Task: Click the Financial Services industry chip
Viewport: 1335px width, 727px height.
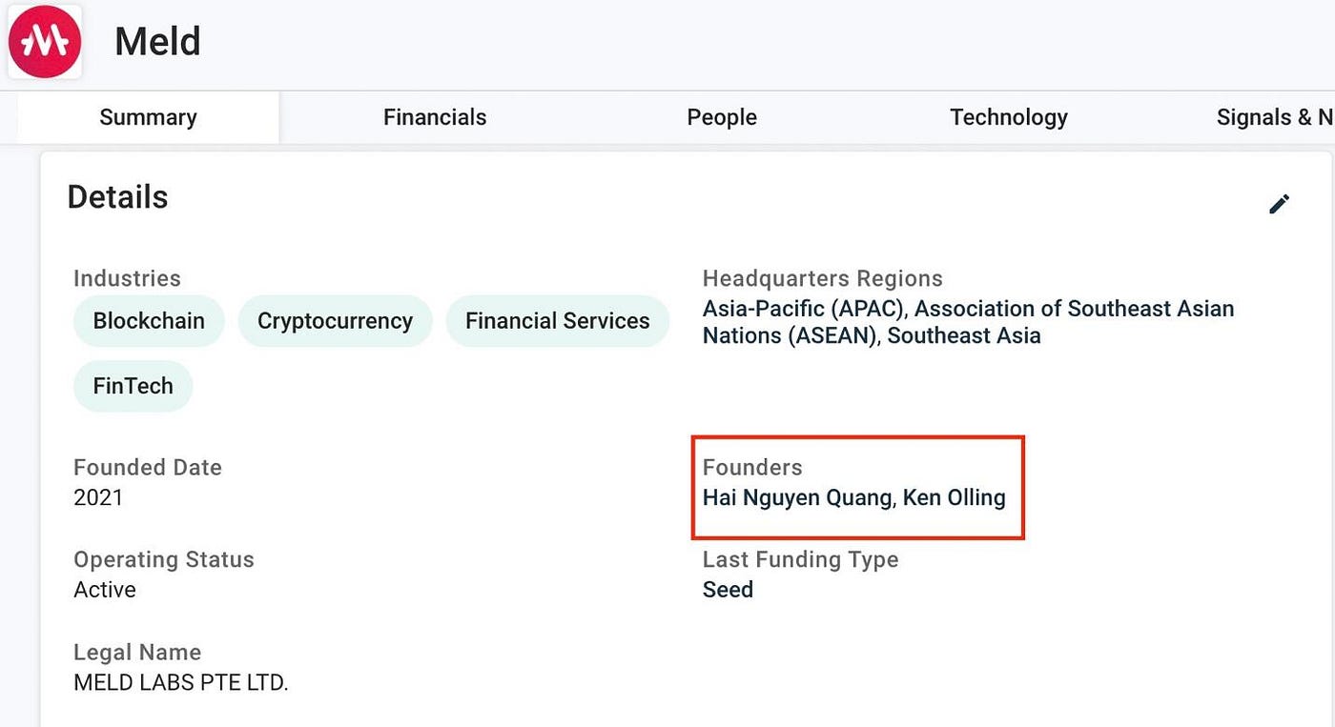Action: click(557, 321)
